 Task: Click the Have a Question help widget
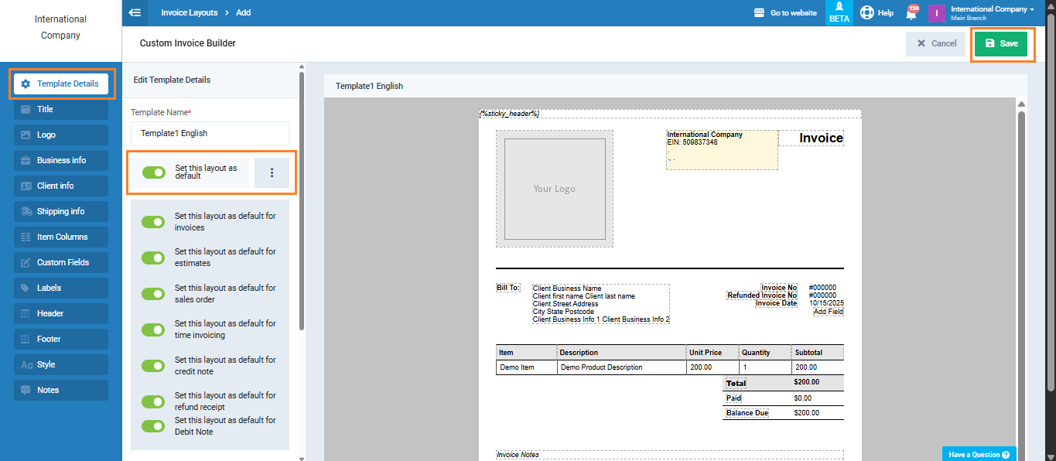click(x=979, y=455)
